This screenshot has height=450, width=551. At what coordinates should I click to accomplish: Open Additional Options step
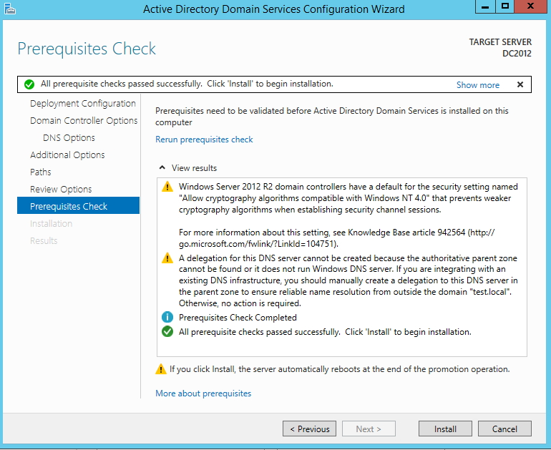pos(67,155)
